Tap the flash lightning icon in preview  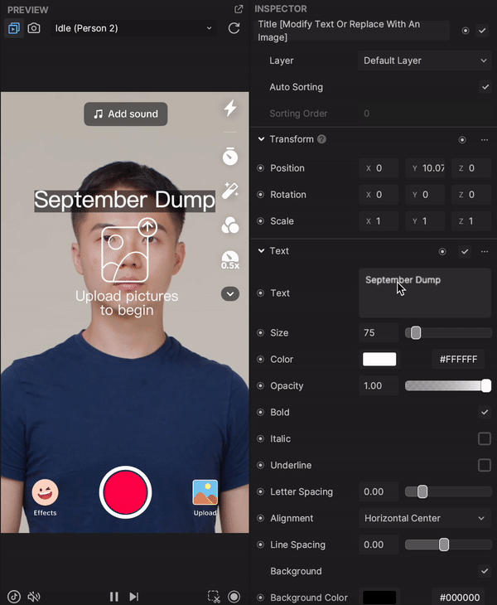pyautogui.click(x=230, y=108)
